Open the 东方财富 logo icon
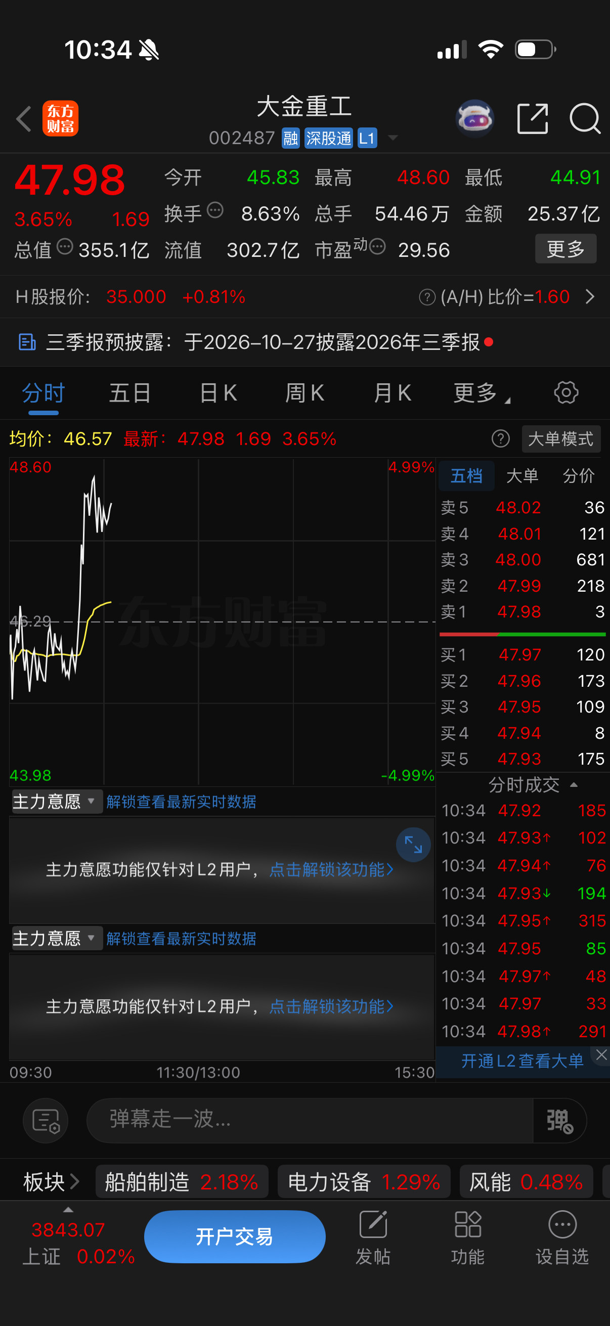The width and height of the screenshot is (610, 1326). pos(60,118)
